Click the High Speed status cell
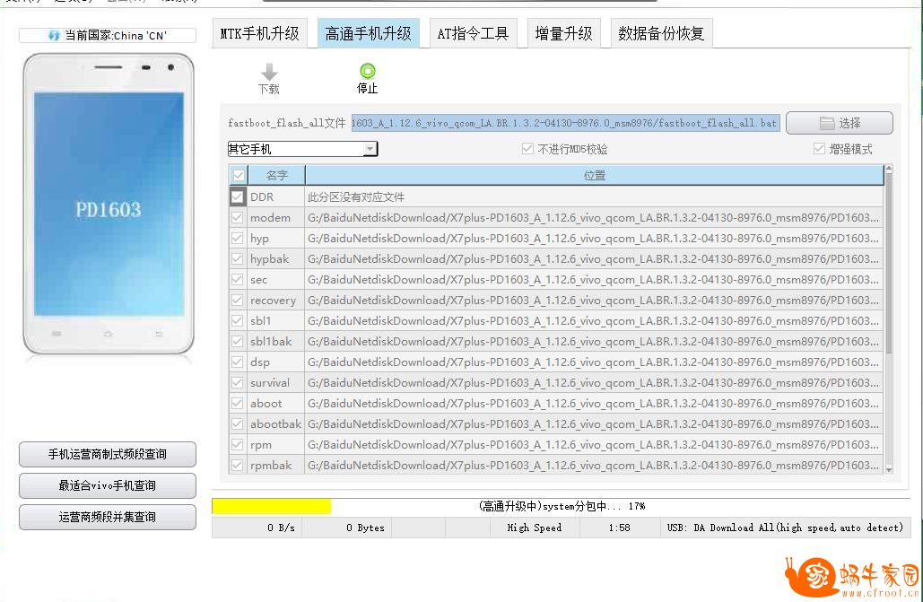This screenshot has width=923, height=602. [x=535, y=528]
